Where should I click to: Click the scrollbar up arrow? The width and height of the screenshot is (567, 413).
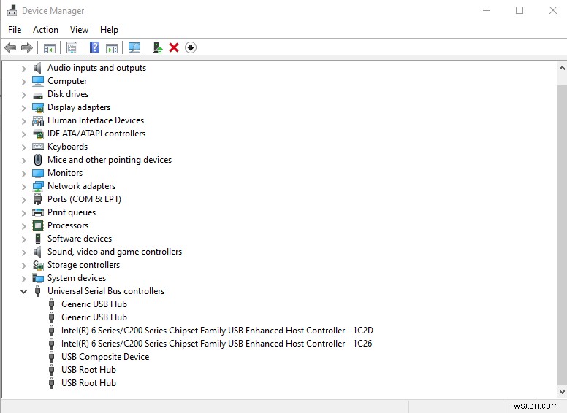[562, 68]
